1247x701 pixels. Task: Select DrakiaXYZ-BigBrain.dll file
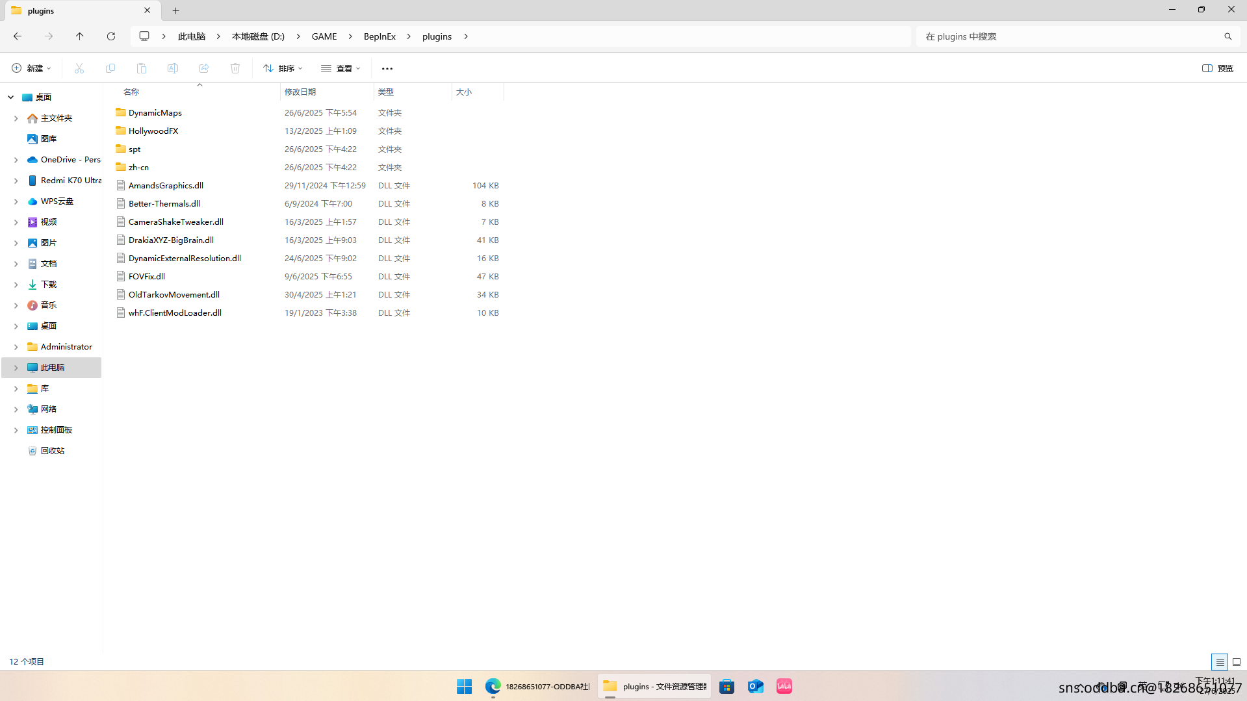[171, 240]
